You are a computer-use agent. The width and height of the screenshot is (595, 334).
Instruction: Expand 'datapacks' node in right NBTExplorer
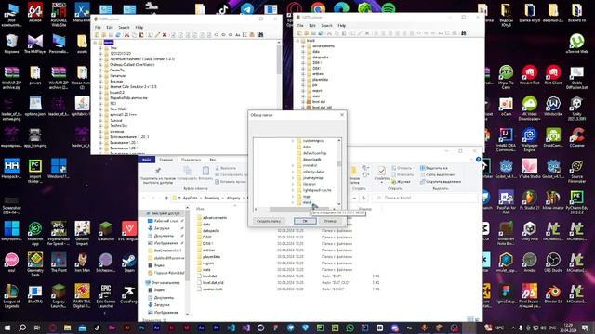tap(303, 58)
